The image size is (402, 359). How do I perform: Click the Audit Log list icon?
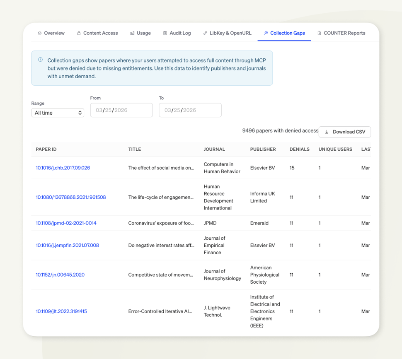click(x=165, y=33)
